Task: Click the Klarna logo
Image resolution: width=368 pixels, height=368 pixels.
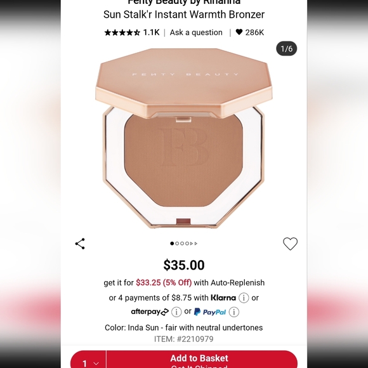Action: tap(223, 298)
